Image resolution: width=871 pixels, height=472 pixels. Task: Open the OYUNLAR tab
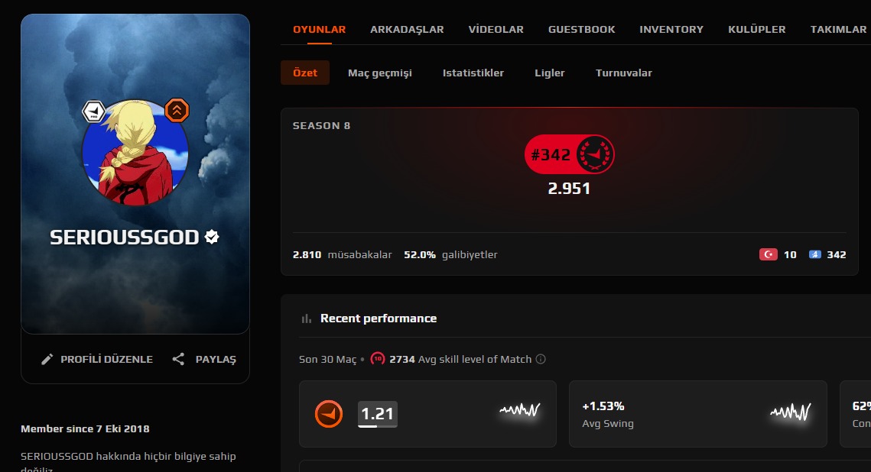tap(320, 29)
